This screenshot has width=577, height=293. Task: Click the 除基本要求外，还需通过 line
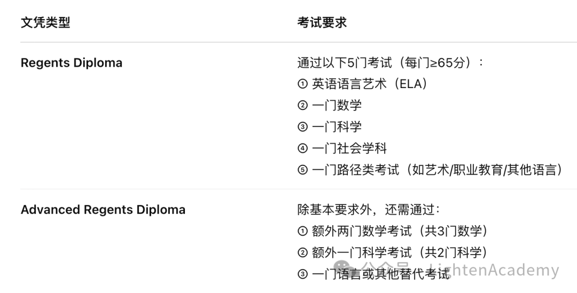[369, 210]
